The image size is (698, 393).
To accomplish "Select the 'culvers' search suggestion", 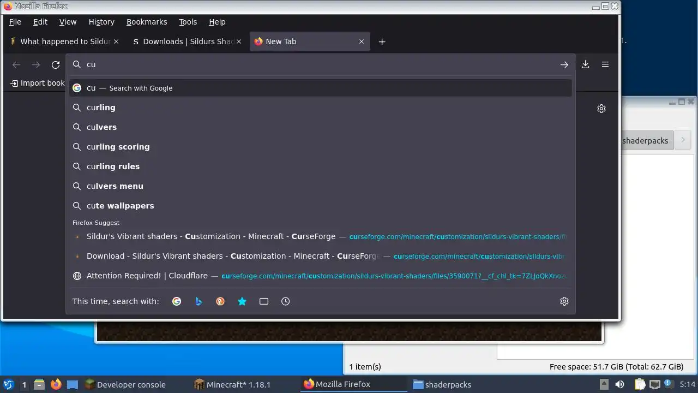I will [321, 127].
